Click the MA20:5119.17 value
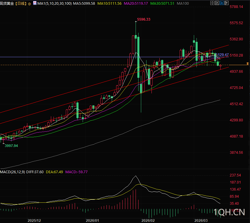This screenshot has height=223, width=250. click(x=136, y=3)
